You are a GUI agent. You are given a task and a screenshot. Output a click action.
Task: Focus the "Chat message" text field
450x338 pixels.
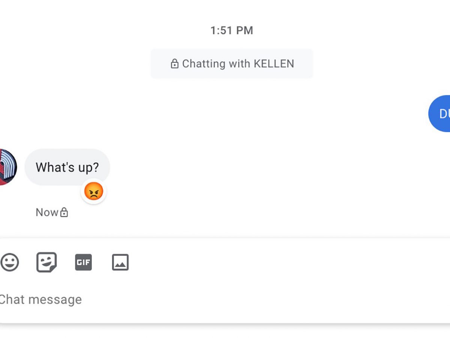pyautogui.click(x=150, y=300)
